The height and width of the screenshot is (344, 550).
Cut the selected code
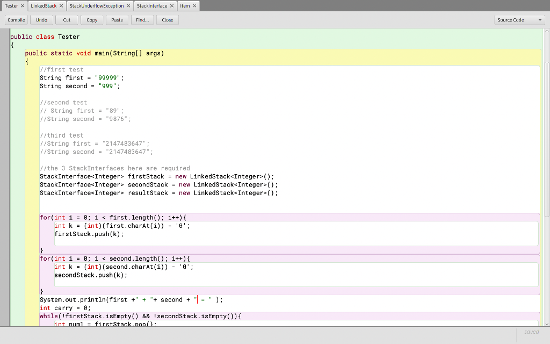pyautogui.click(x=67, y=19)
